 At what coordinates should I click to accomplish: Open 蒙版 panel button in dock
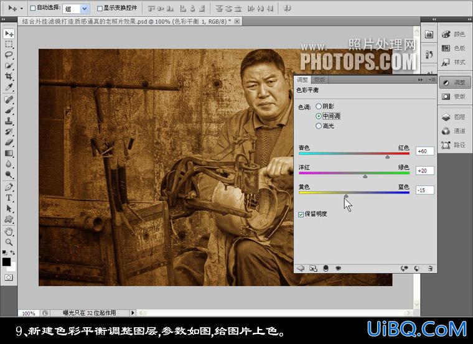click(x=455, y=96)
